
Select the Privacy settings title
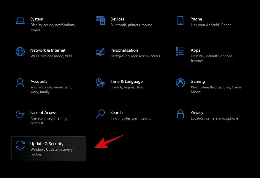click(x=197, y=113)
